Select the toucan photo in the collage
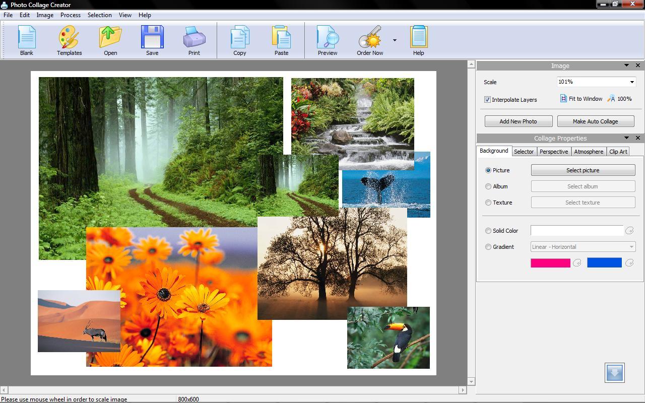 pos(388,338)
